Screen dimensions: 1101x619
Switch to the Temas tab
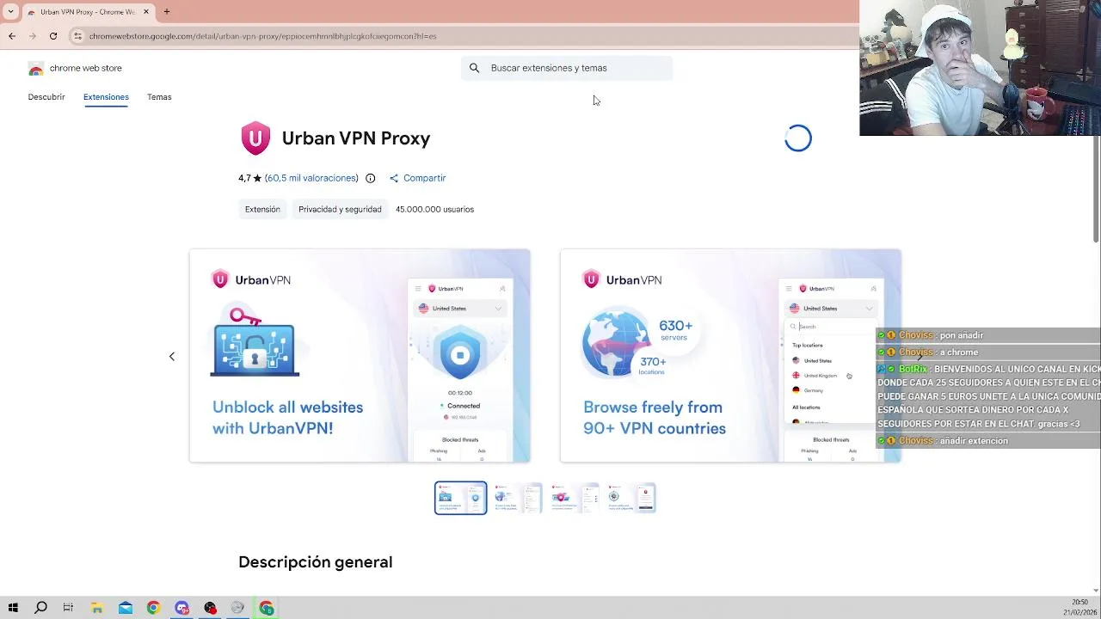159,97
